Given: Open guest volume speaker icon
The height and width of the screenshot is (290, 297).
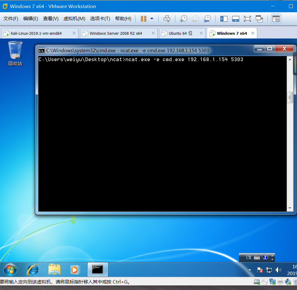Looking at the screenshot, I should point(278,270).
